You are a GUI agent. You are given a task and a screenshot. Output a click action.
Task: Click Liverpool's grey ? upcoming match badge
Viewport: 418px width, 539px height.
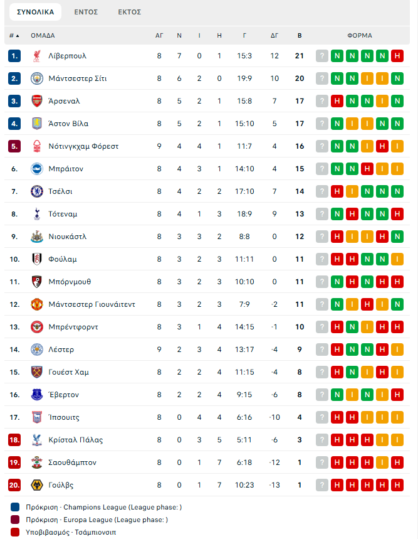coord(322,56)
